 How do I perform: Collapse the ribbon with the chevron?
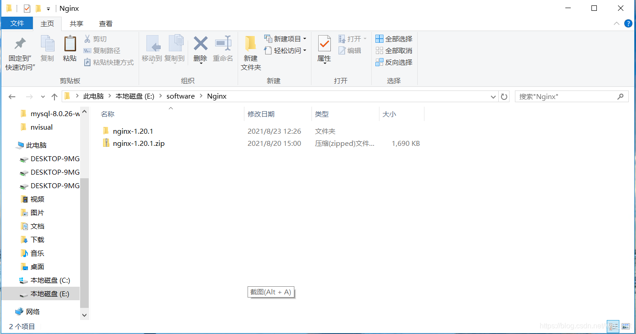(616, 23)
